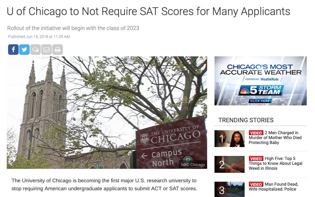This screenshot has height=197, width=315.
Task: Open trending story 2 thumbnail
Action: pos(230,164)
